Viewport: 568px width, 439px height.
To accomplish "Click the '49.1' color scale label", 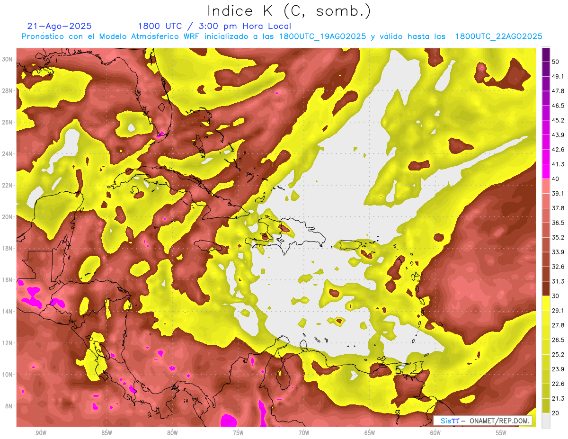I will pyautogui.click(x=558, y=76).
